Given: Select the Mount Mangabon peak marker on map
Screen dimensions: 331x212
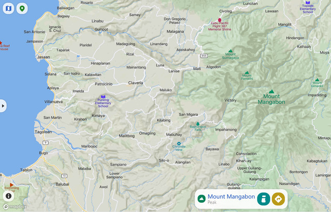Looking at the screenshot, I should [x=272, y=91].
